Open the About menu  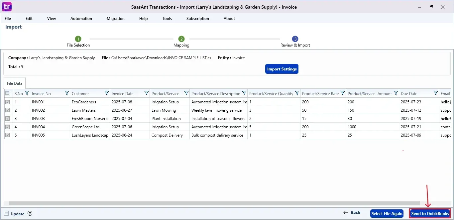[229, 19]
